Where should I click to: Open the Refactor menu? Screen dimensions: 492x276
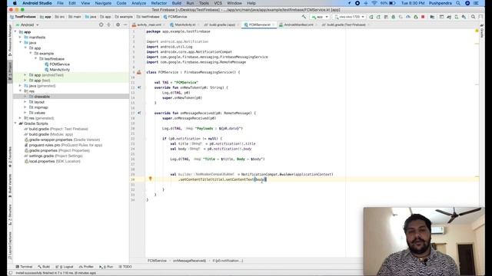tap(159, 3)
